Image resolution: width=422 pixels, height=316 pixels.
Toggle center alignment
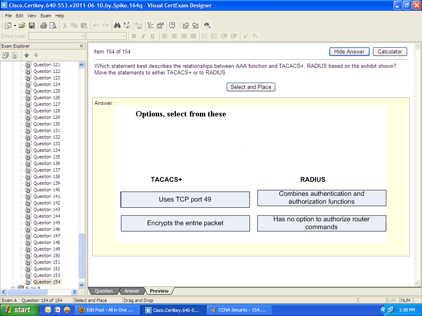click(174, 36)
